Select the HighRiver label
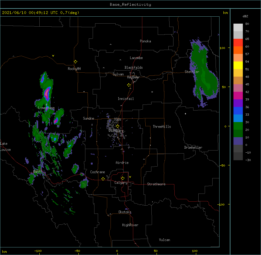 pos(130,225)
